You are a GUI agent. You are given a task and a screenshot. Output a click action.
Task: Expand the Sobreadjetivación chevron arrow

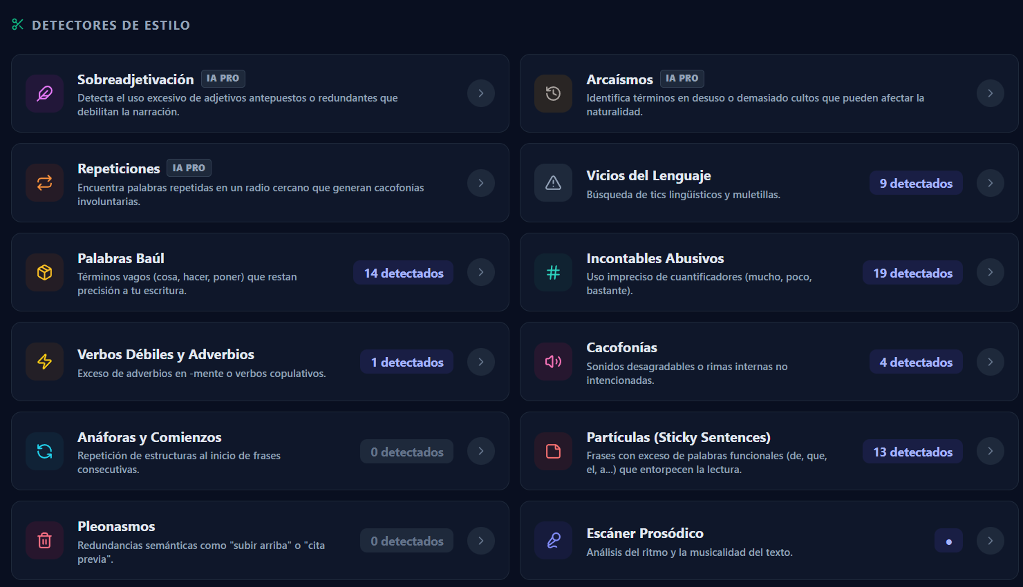481,93
